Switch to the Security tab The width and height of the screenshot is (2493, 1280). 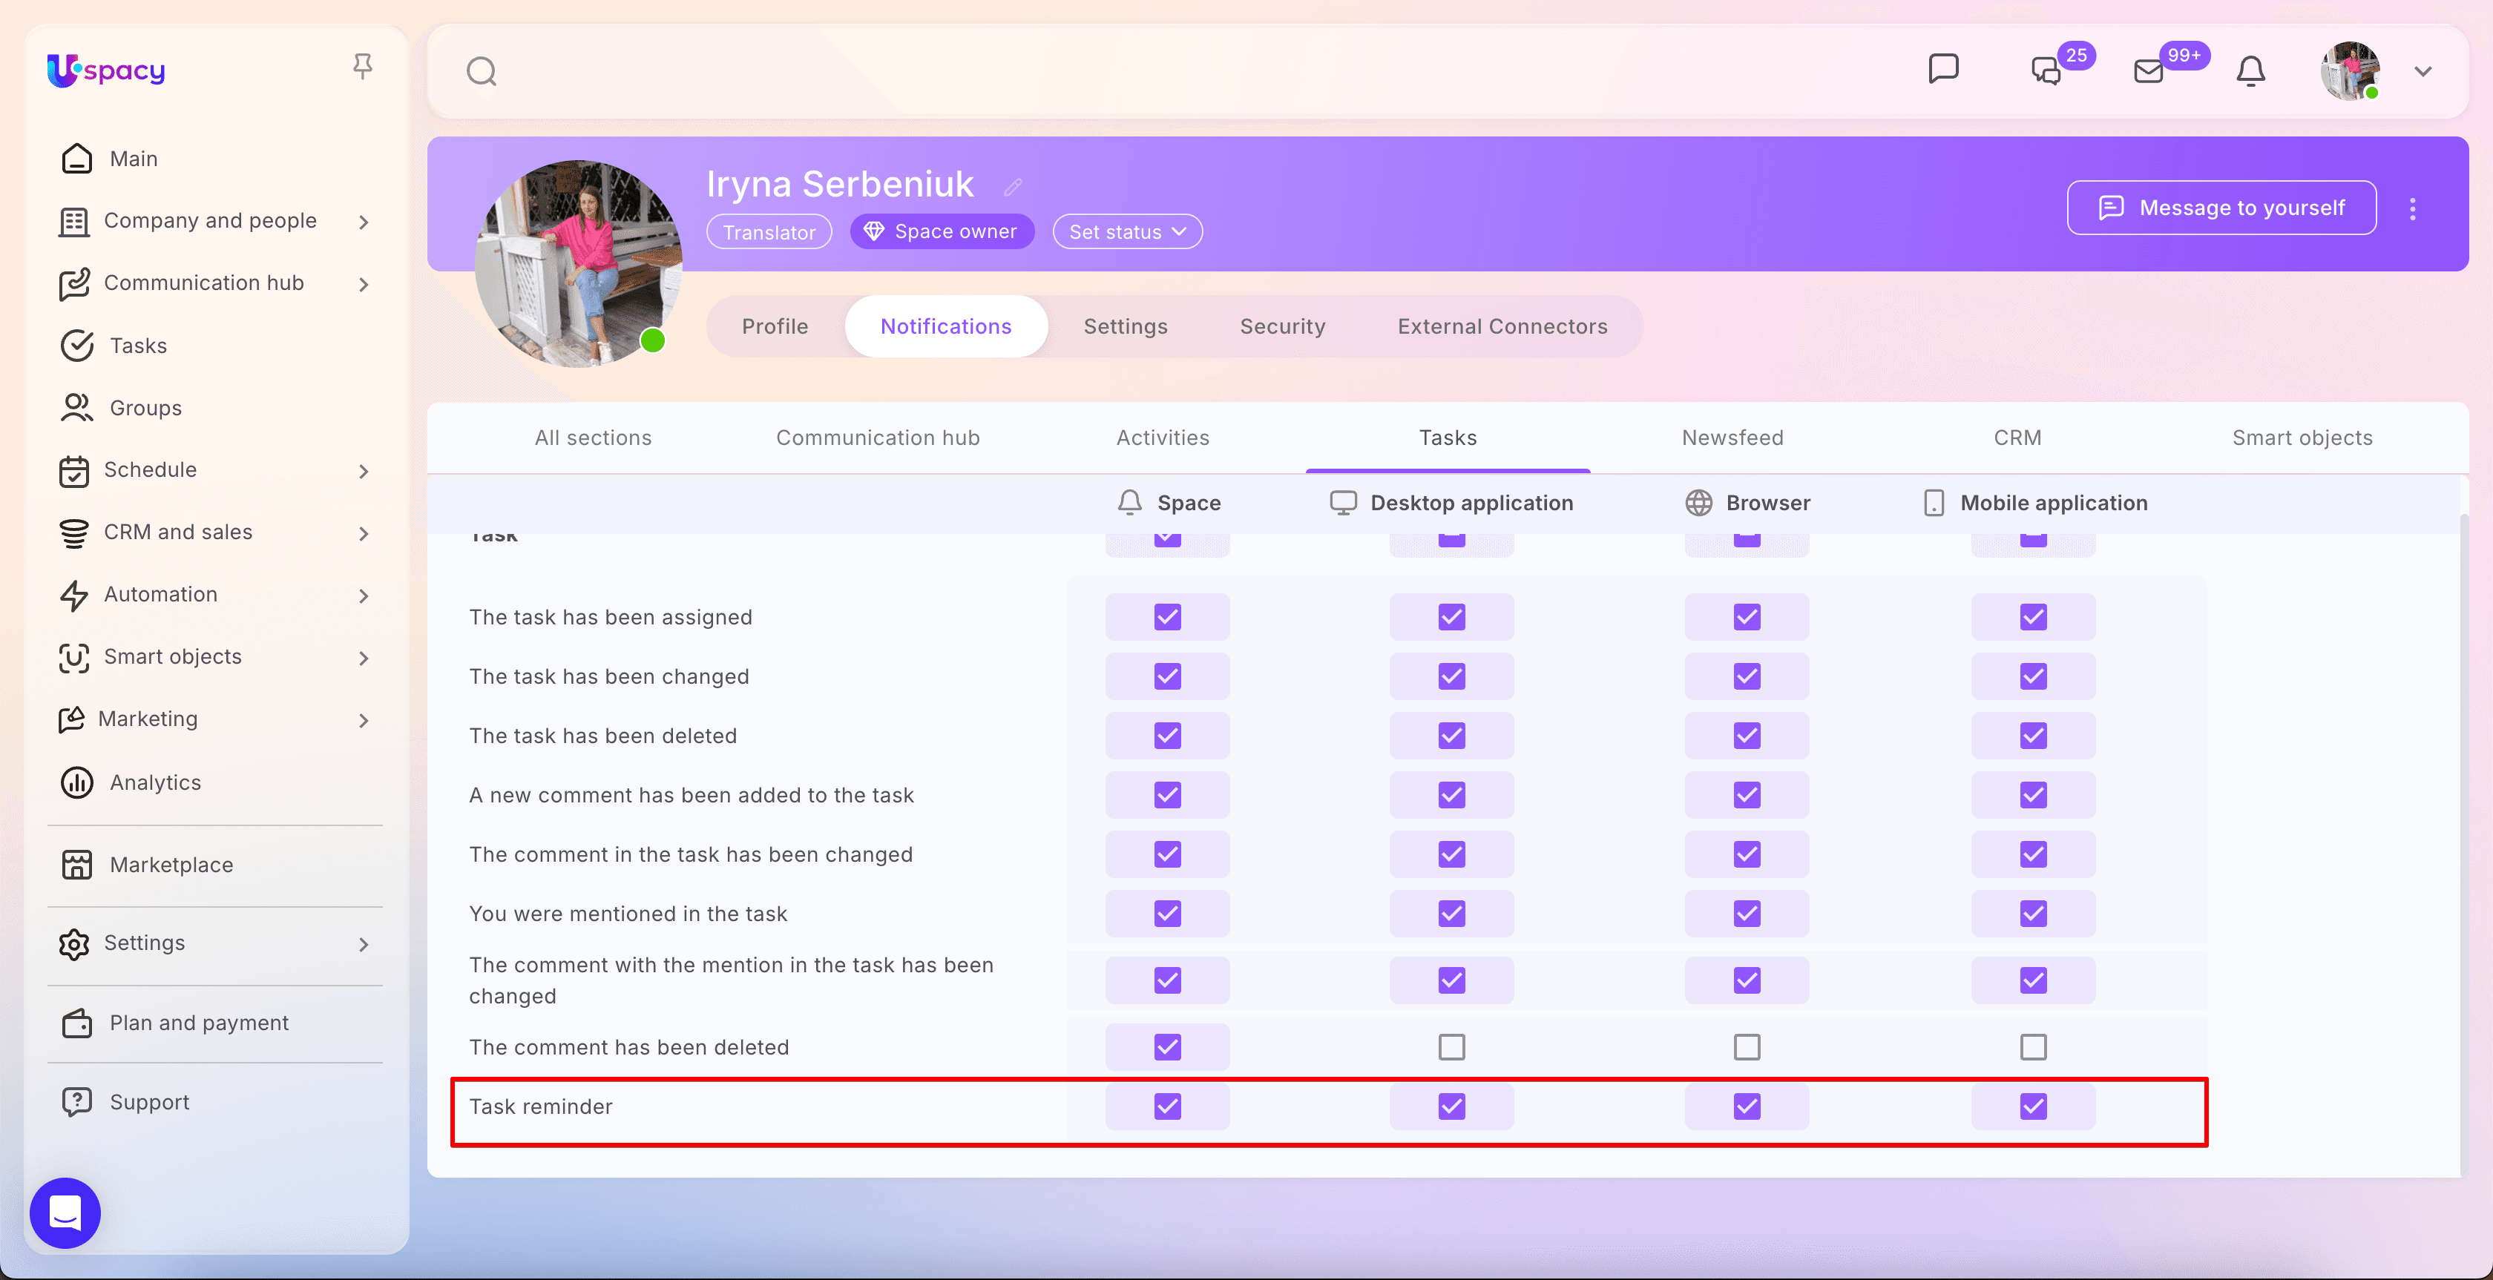tap(1282, 326)
